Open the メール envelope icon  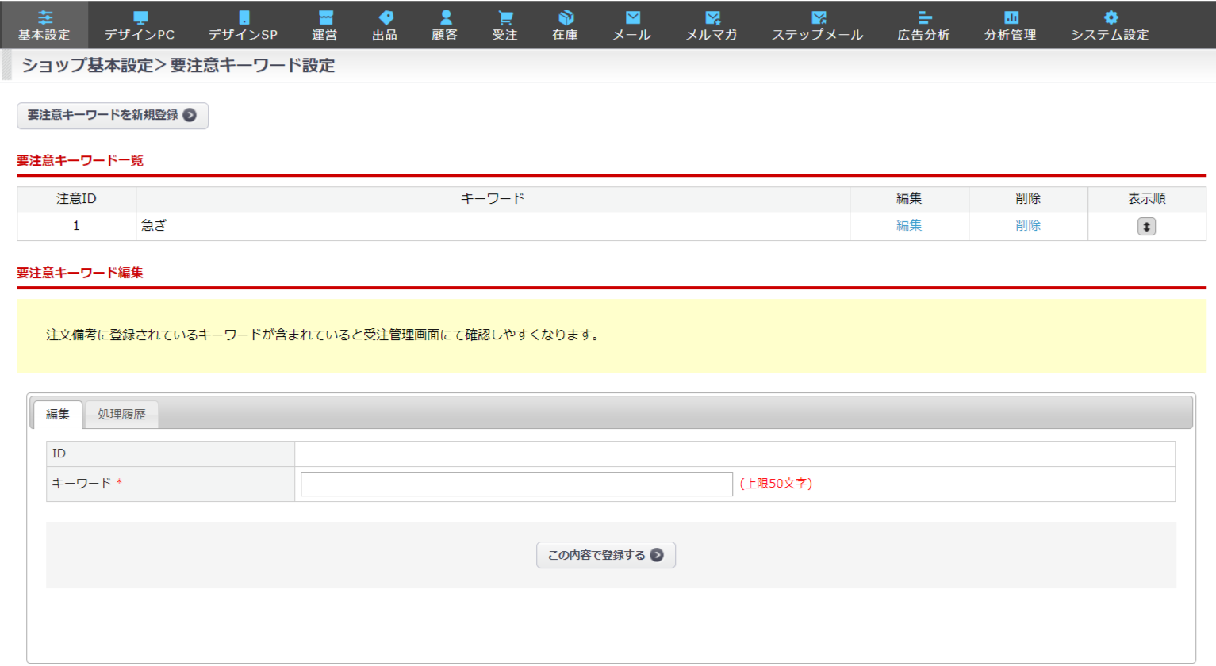click(x=632, y=17)
